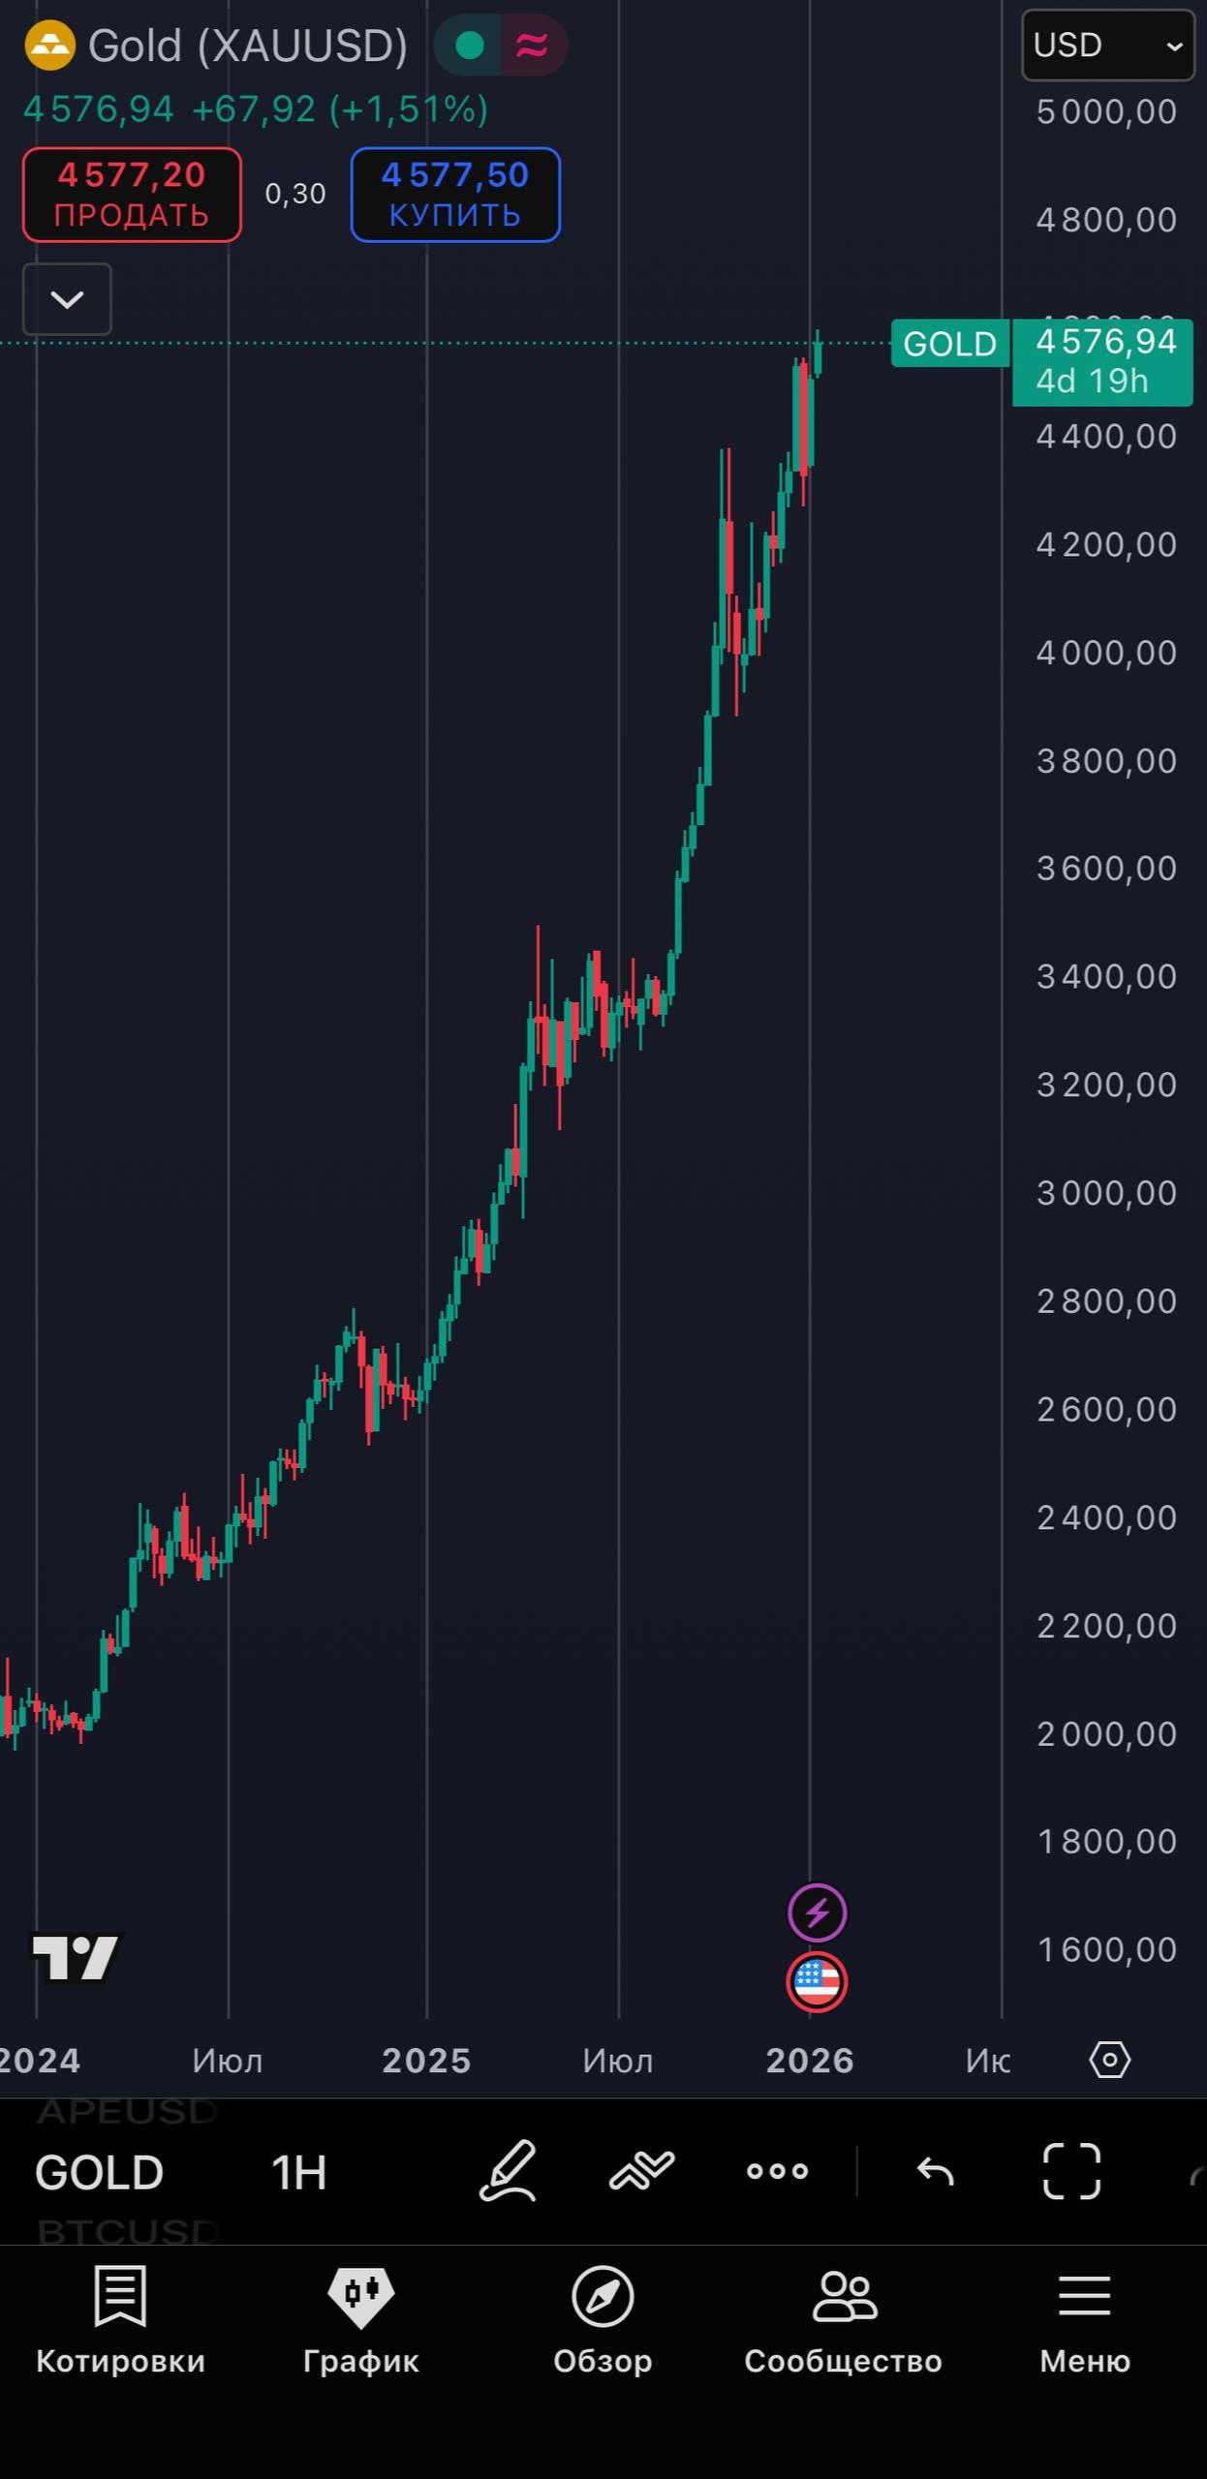
Task: Tap the drawing tools pencil icon
Action: [508, 2171]
